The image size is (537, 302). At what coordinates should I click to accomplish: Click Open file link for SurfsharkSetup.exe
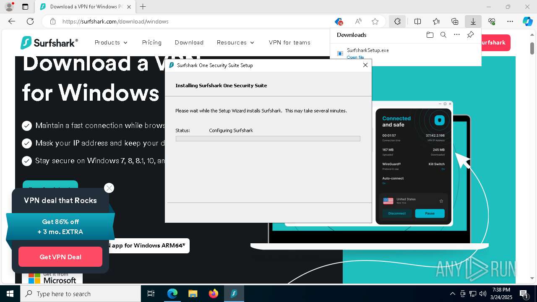point(355,57)
